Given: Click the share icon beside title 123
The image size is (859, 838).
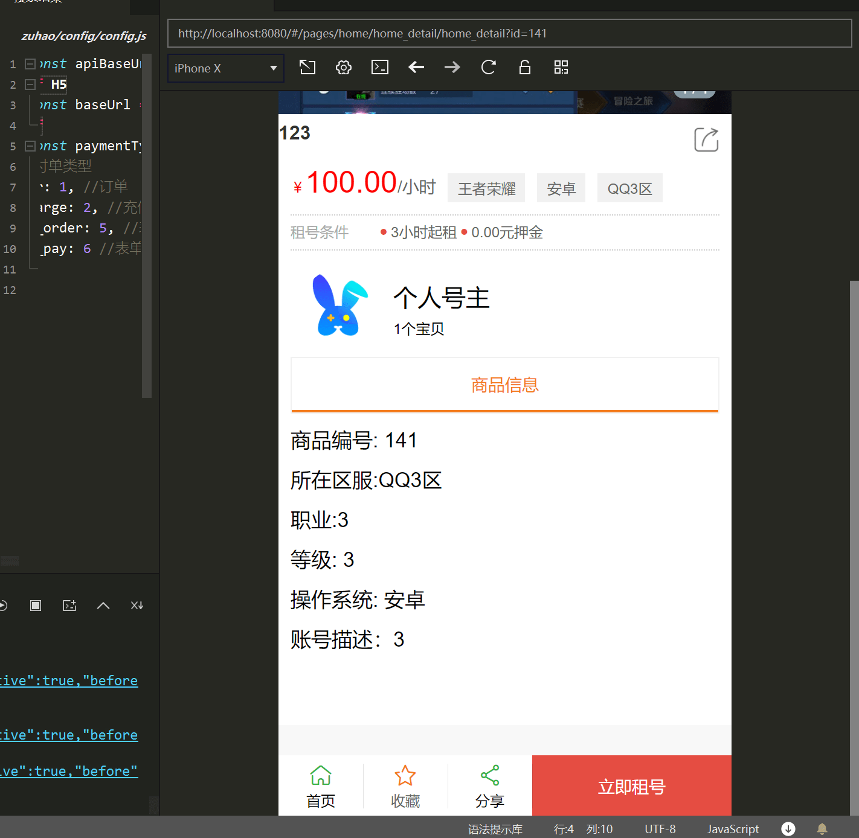Looking at the screenshot, I should [x=706, y=139].
